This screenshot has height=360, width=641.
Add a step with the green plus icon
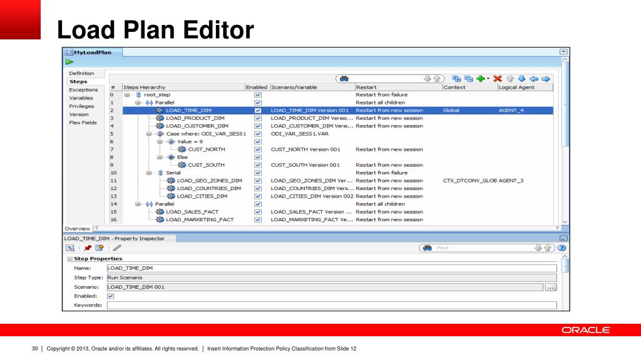(481, 78)
